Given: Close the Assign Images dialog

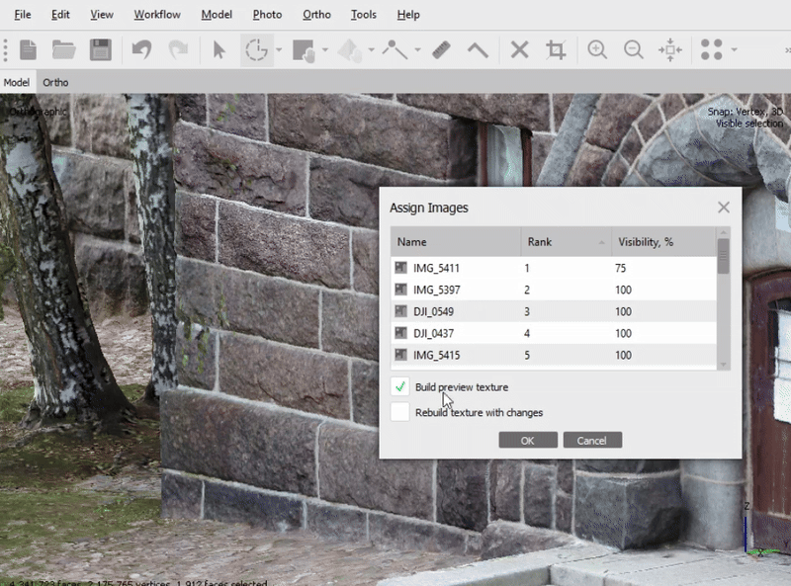Looking at the screenshot, I should click(x=724, y=208).
